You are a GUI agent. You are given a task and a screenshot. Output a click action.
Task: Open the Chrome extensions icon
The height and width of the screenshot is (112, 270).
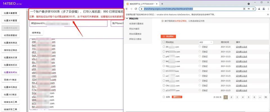pos(259,9)
